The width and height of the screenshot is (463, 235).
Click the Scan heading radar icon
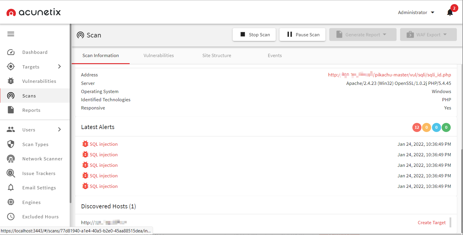[x=80, y=35]
